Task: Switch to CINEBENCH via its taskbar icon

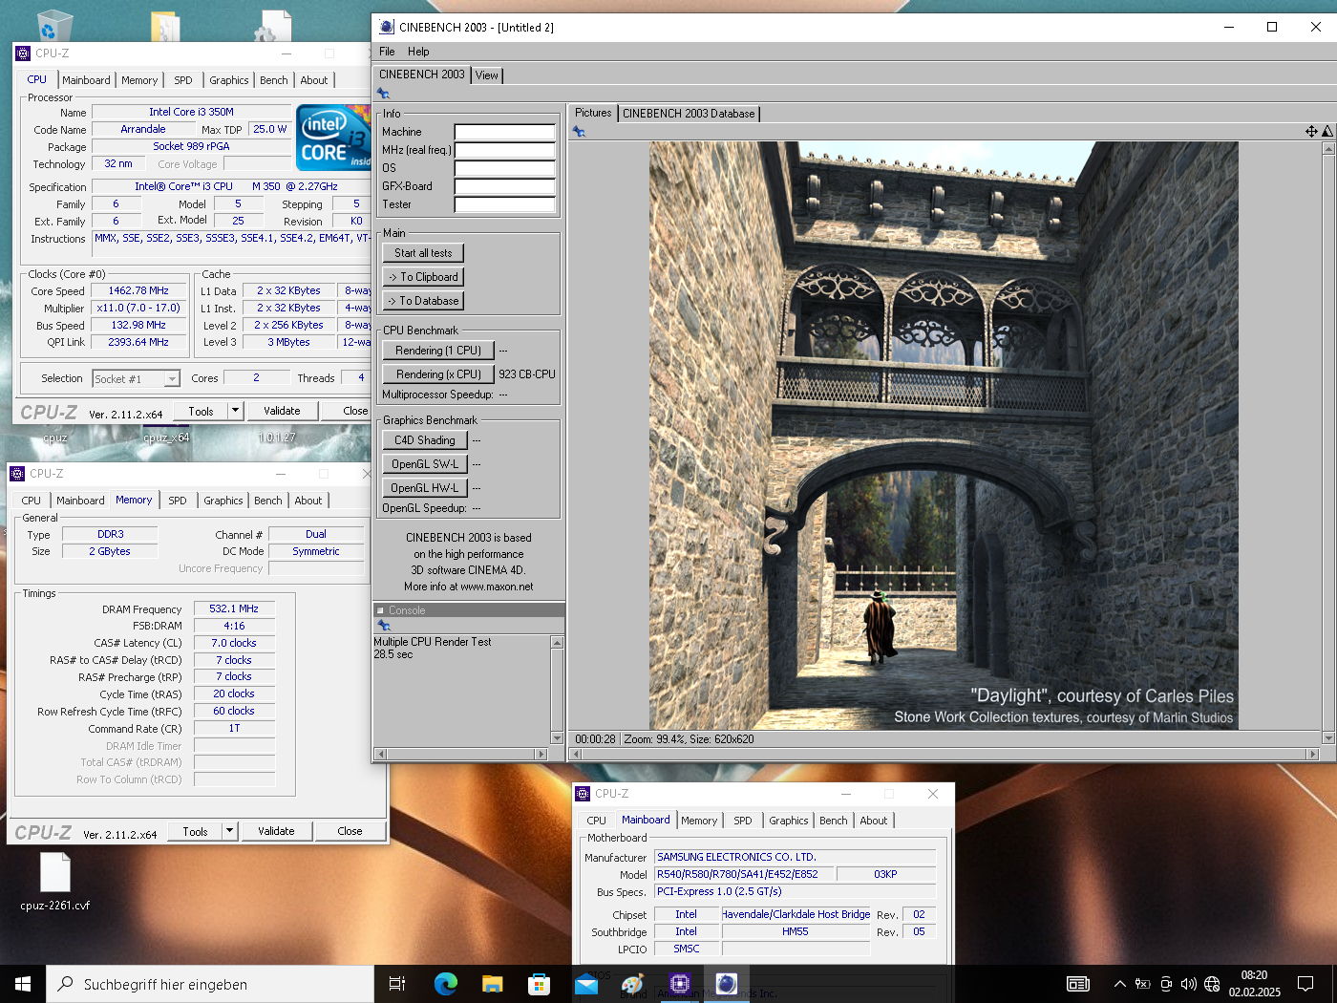Action: pos(726,984)
